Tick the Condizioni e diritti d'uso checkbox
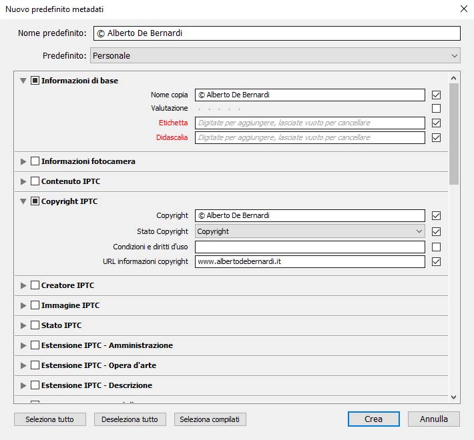Screen dimensions: 474x440 (436, 247)
